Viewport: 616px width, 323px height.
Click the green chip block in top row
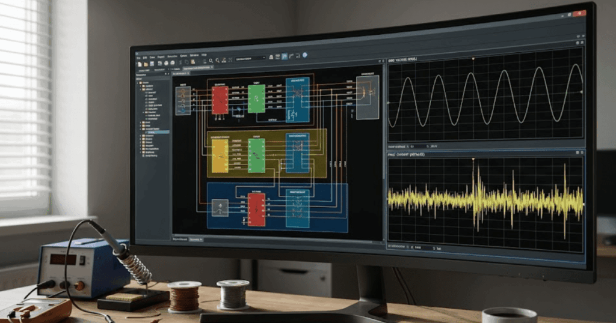click(256, 98)
